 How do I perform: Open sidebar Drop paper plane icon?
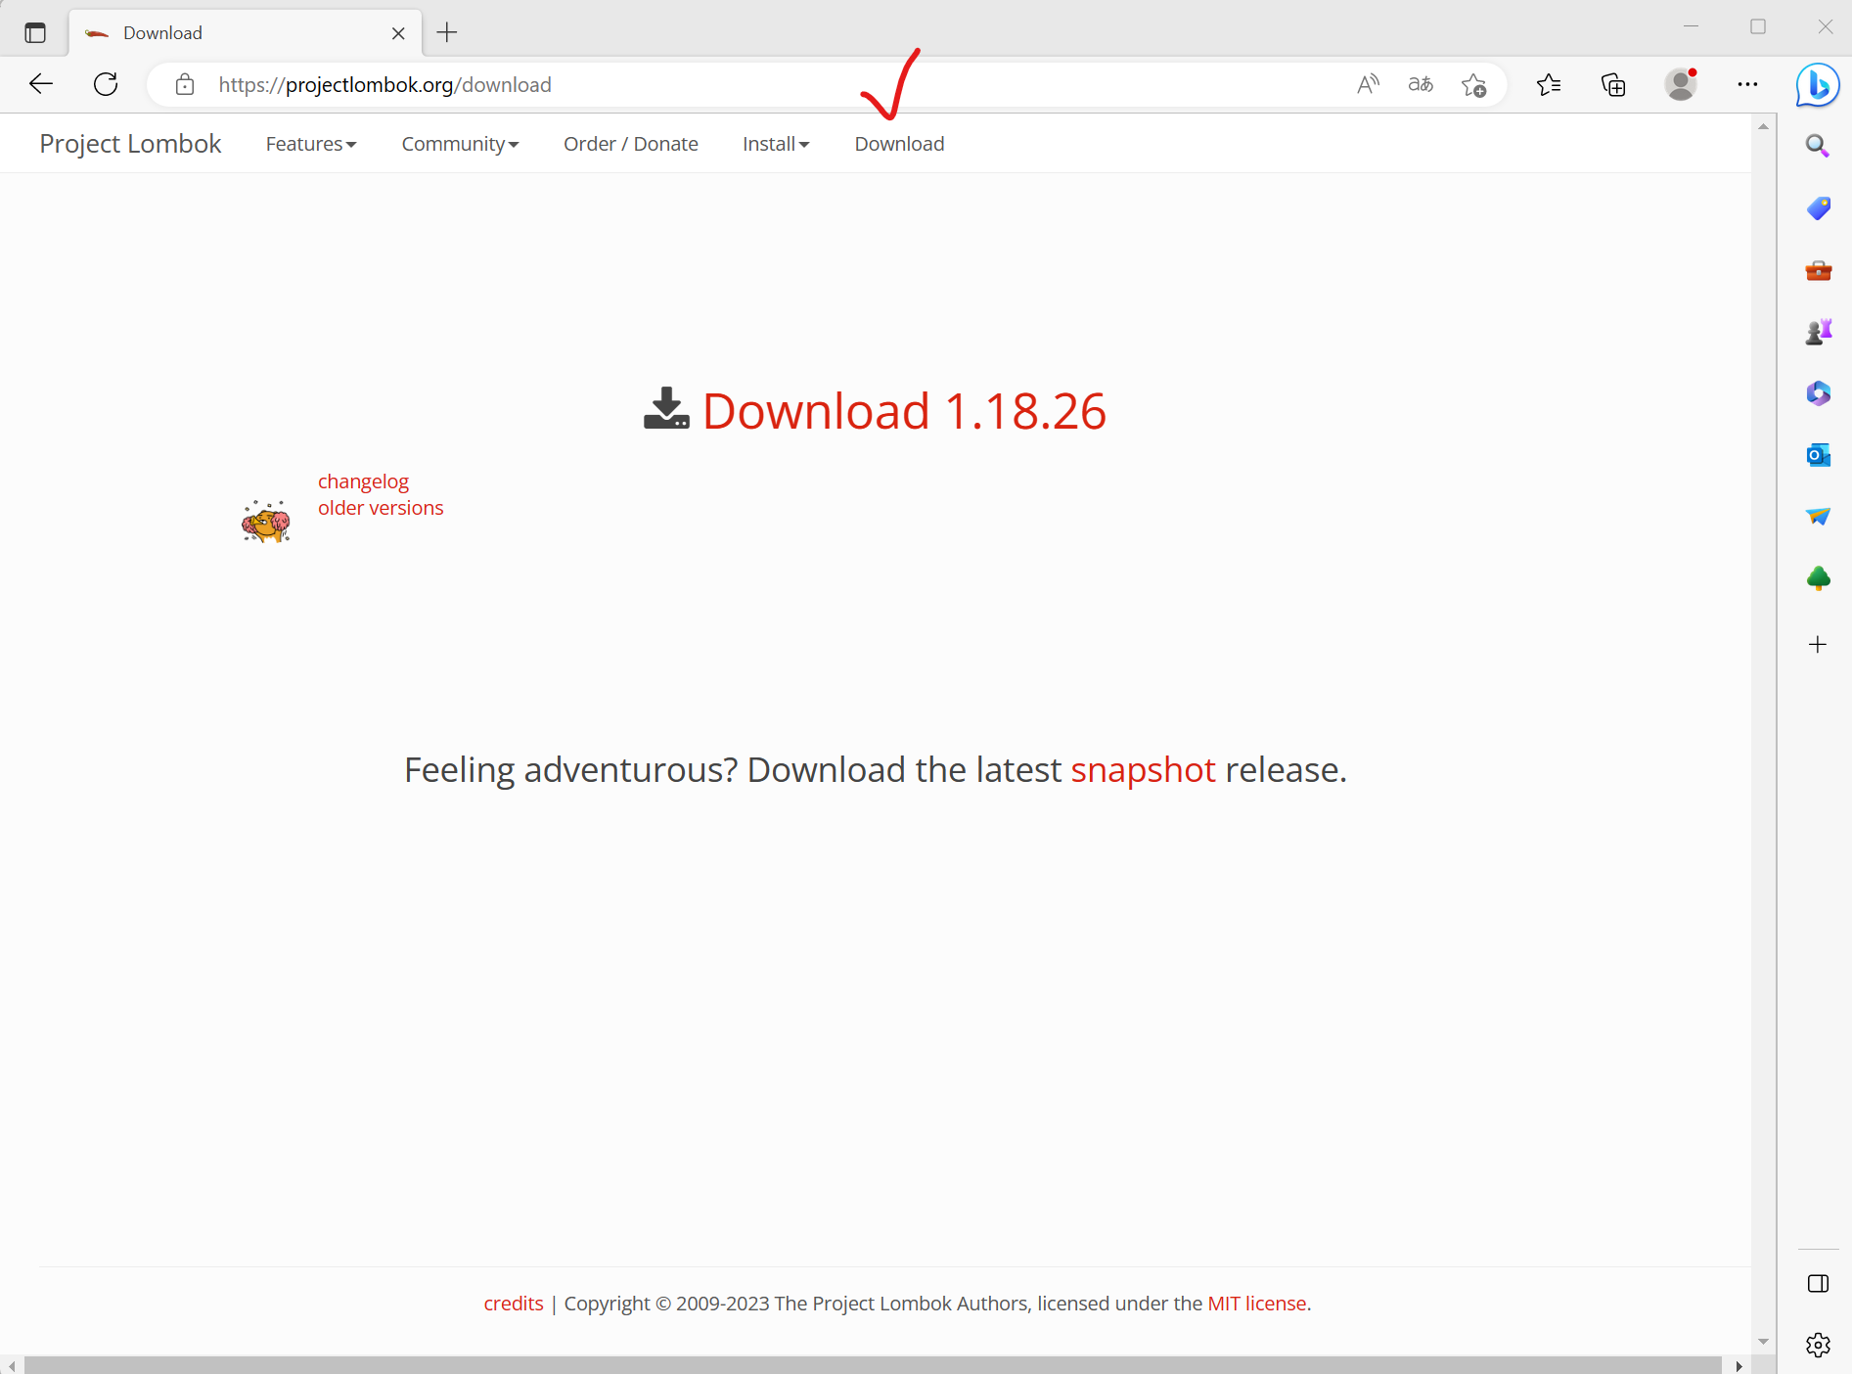1818,516
